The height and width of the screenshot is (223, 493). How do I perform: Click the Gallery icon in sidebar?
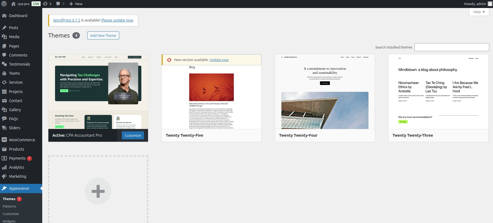point(4,110)
